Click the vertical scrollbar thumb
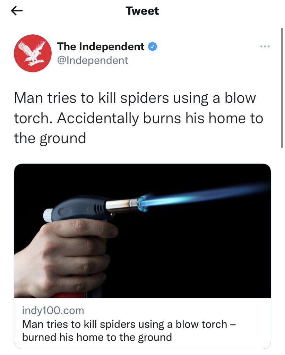 [282, 88]
